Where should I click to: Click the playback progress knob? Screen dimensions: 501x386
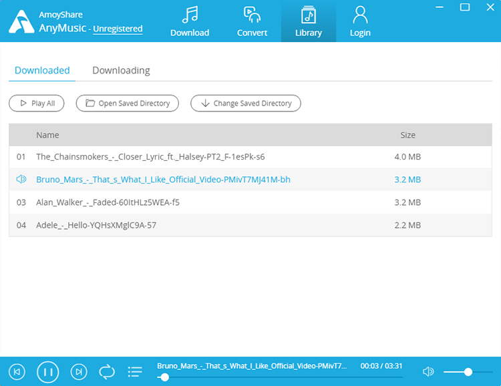coord(164,377)
